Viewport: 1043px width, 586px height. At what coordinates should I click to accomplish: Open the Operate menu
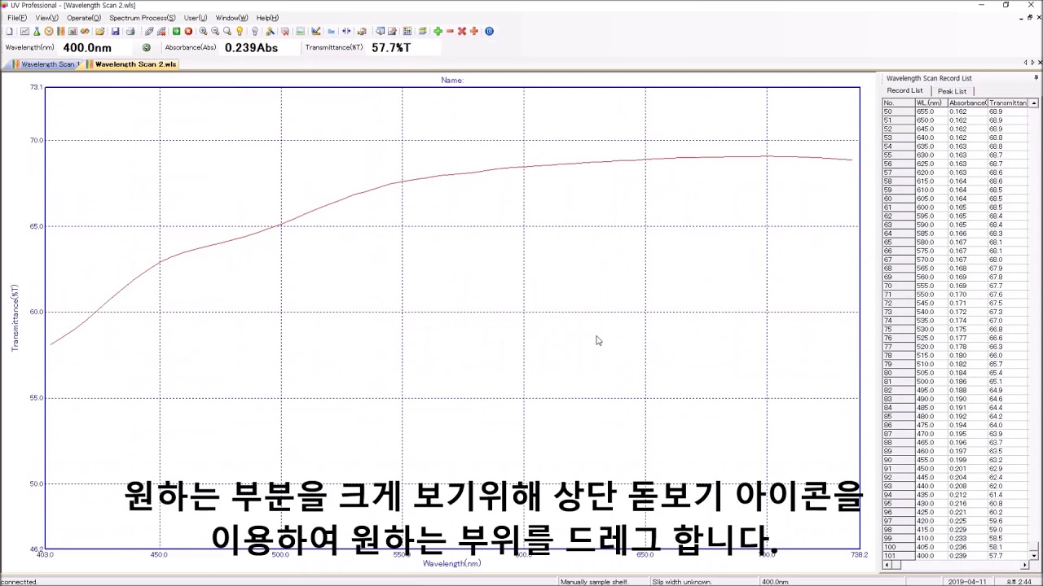[84, 18]
